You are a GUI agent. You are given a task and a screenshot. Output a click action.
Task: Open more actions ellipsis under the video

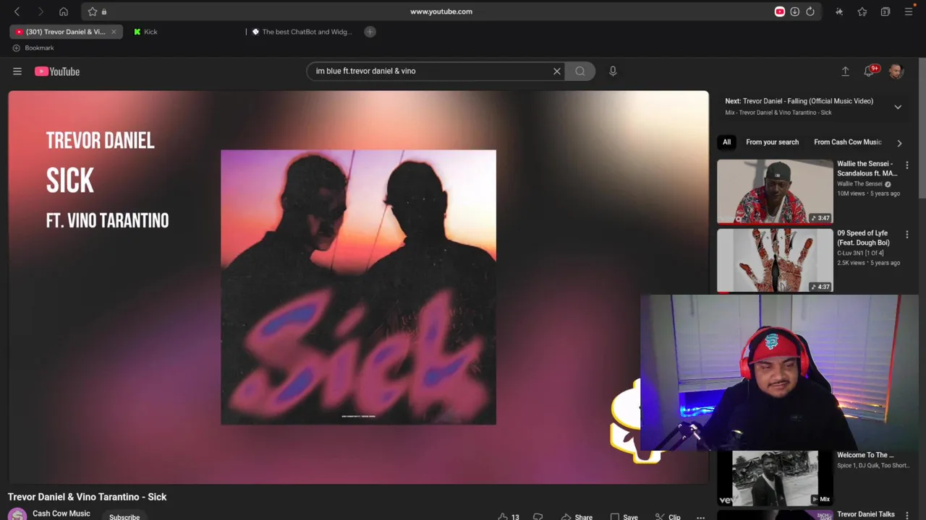tap(700, 516)
